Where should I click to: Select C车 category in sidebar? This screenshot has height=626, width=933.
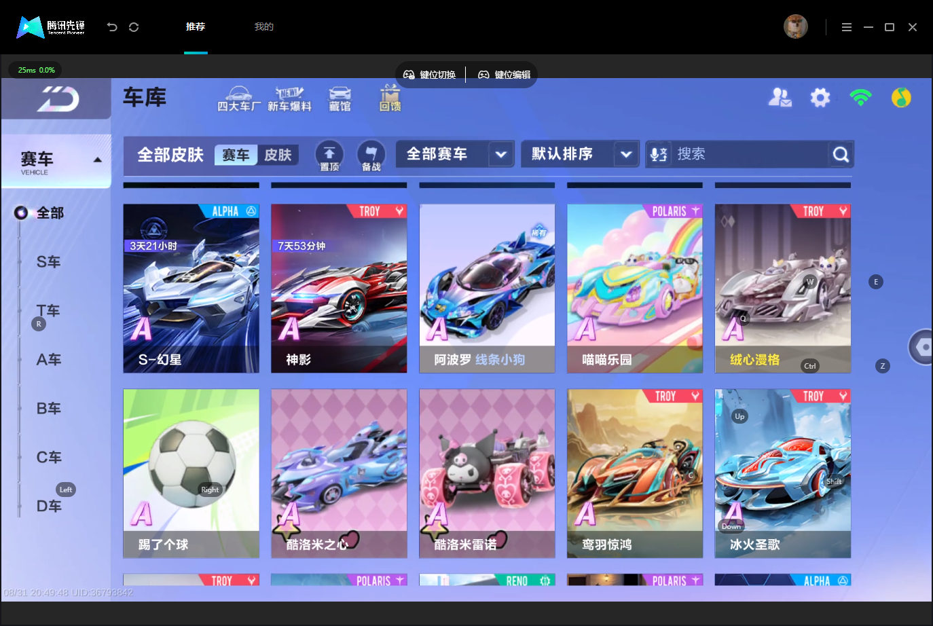(48, 458)
